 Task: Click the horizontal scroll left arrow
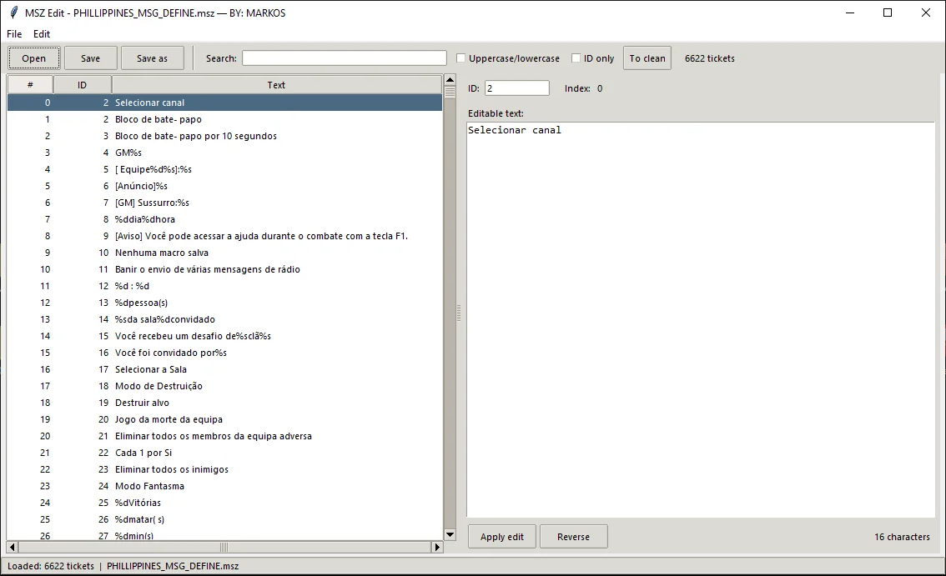12,547
